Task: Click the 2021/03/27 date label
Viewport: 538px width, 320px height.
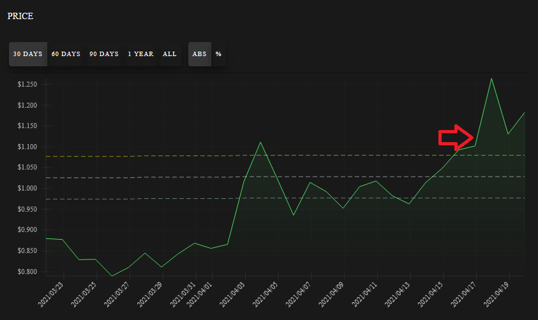Action: coord(117,295)
